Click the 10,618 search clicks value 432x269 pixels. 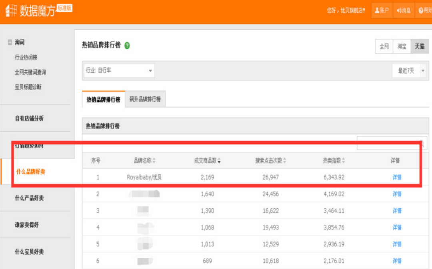pos(270,261)
